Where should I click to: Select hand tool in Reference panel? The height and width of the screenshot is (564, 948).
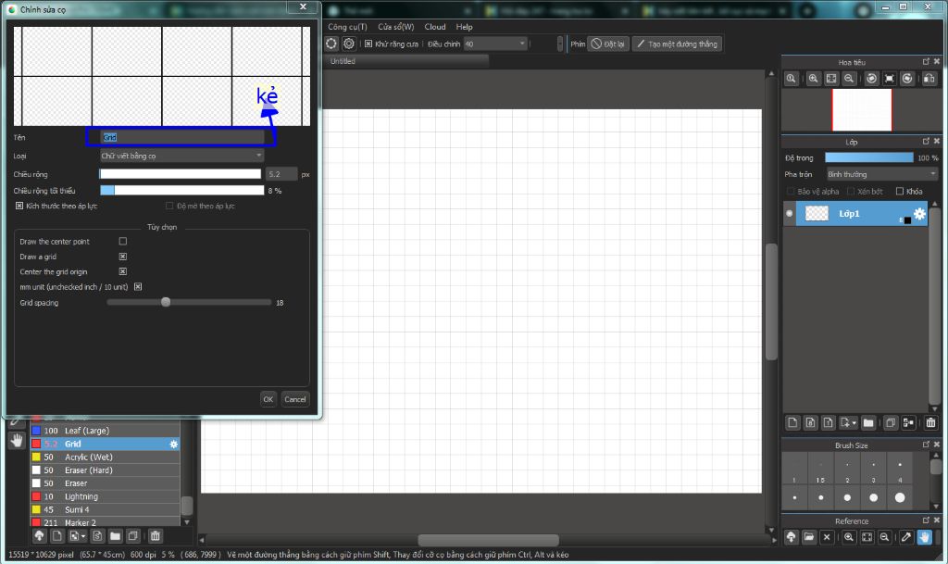925,537
